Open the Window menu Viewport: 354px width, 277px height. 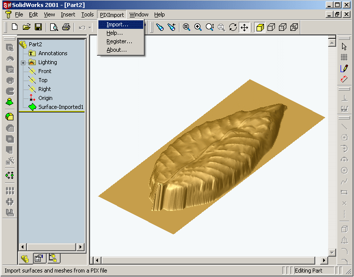[139, 14]
